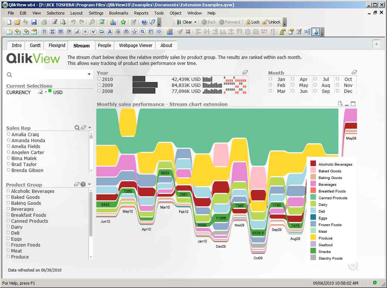Open the Sales Rep list box menu arrow

[90, 128]
